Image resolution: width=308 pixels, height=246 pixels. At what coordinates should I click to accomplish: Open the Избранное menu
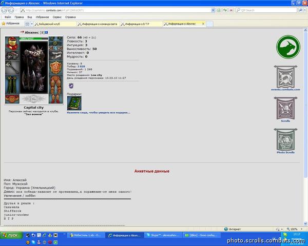coord(42,17)
